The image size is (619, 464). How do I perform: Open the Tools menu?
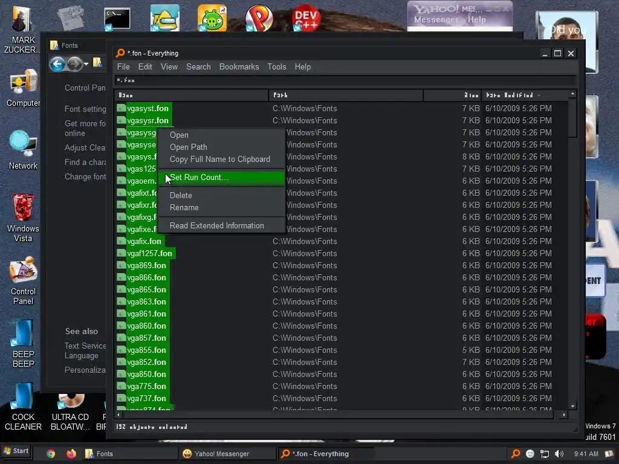pos(276,66)
